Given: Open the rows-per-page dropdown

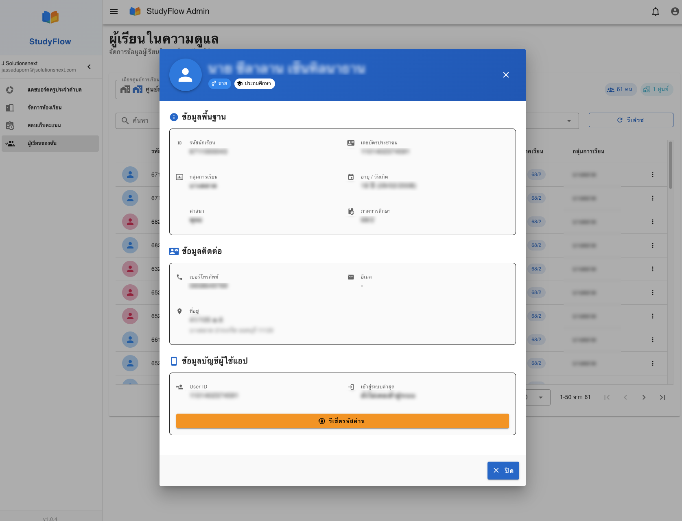Looking at the screenshot, I should tap(540, 397).
